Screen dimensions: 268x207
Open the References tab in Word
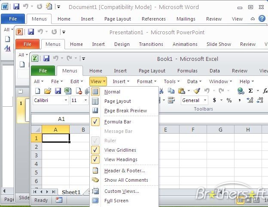(153, 19)
